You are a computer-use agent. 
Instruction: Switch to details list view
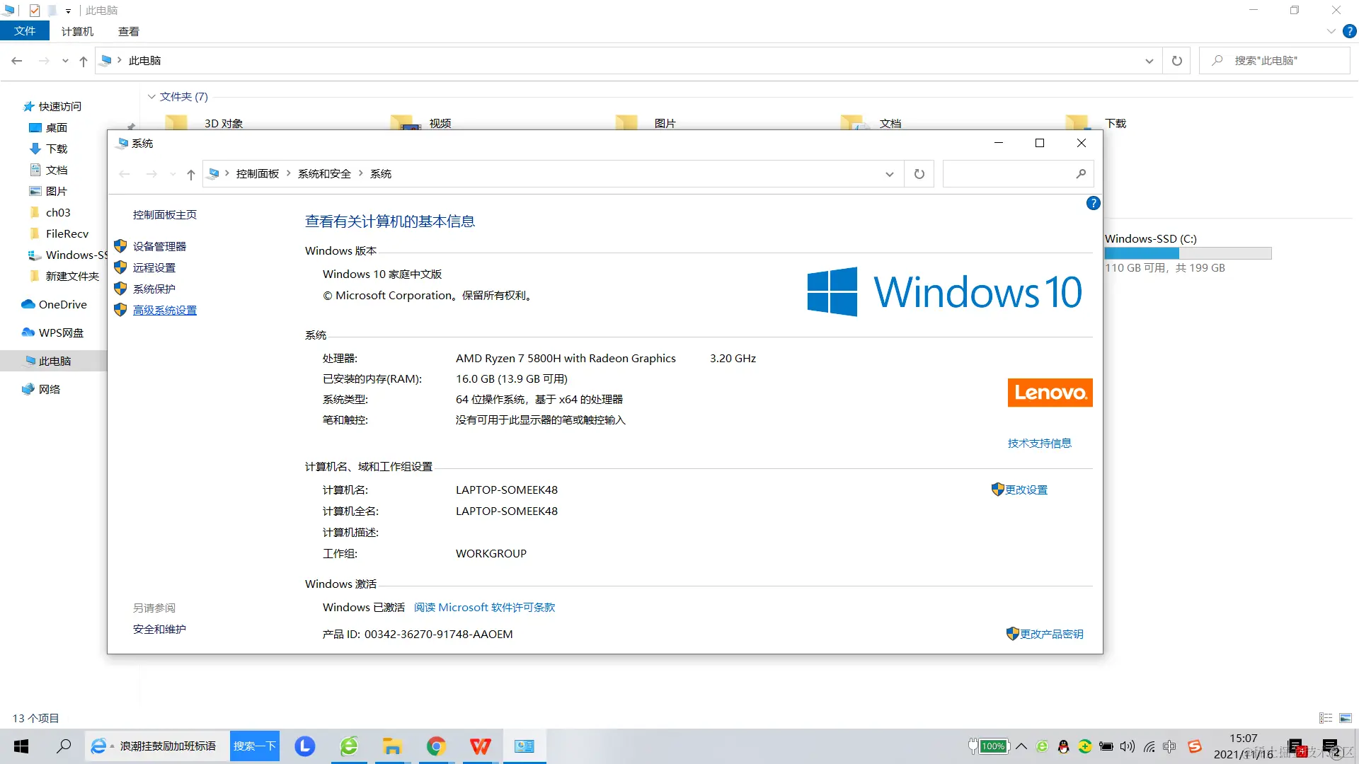tap(1326, 718)
